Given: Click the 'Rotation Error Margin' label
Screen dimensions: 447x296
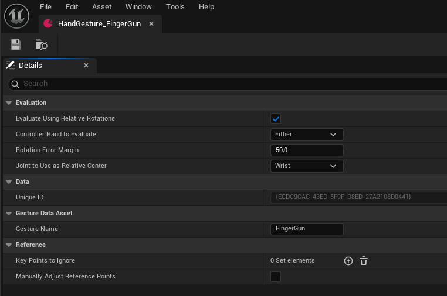Looking at the screenshot, I should click(48, 150).
